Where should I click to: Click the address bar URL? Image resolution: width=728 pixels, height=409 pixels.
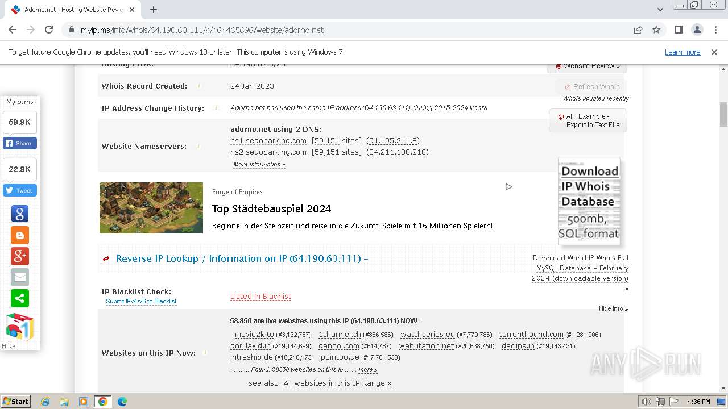point(202,30)
